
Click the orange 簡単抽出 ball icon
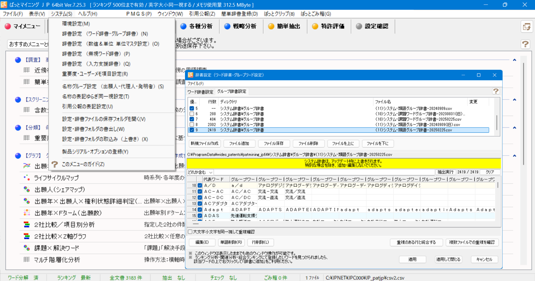[271, 26]
